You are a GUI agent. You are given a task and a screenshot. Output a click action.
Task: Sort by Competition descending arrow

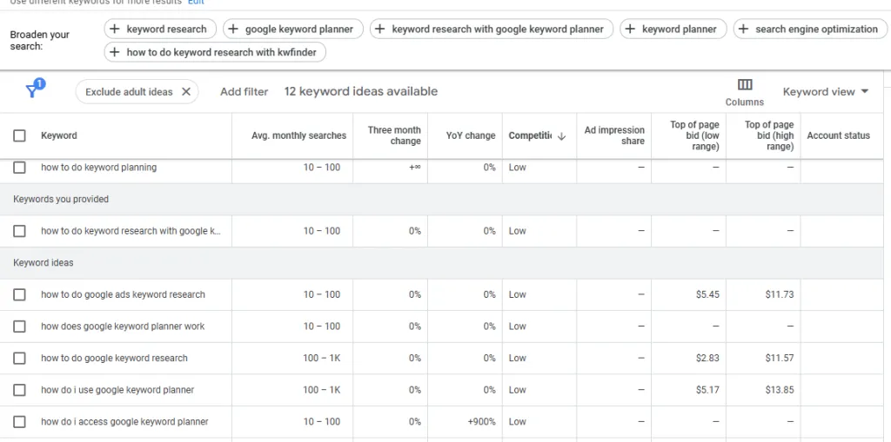(561, 136)
